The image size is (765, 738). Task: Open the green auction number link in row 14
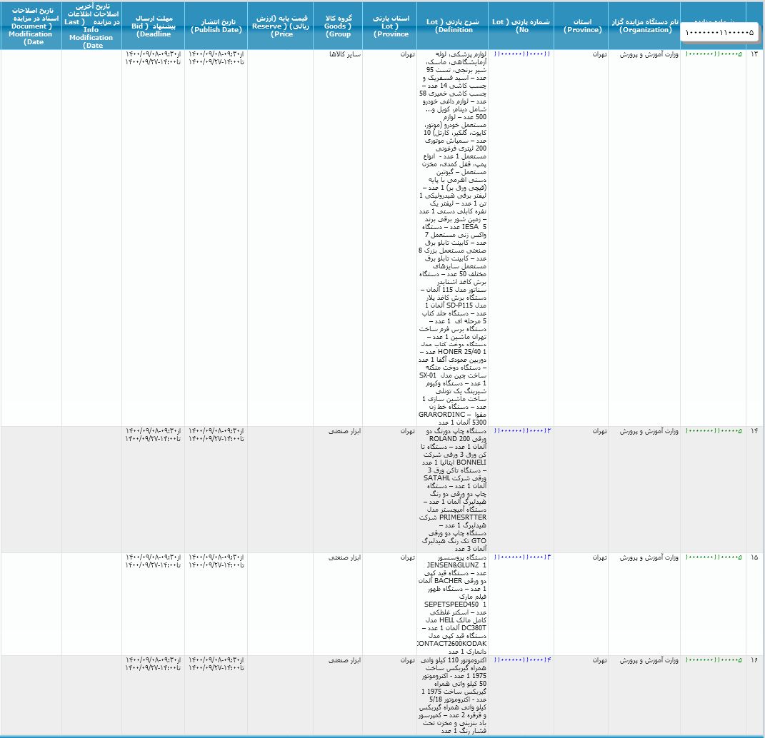click(713, 431)
